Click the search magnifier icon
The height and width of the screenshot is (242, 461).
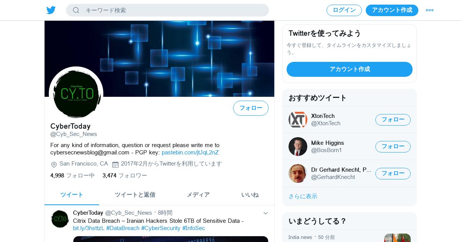coord(76,10)
